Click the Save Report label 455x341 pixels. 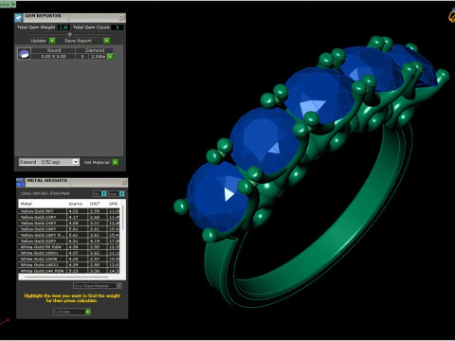coord(78,41)
